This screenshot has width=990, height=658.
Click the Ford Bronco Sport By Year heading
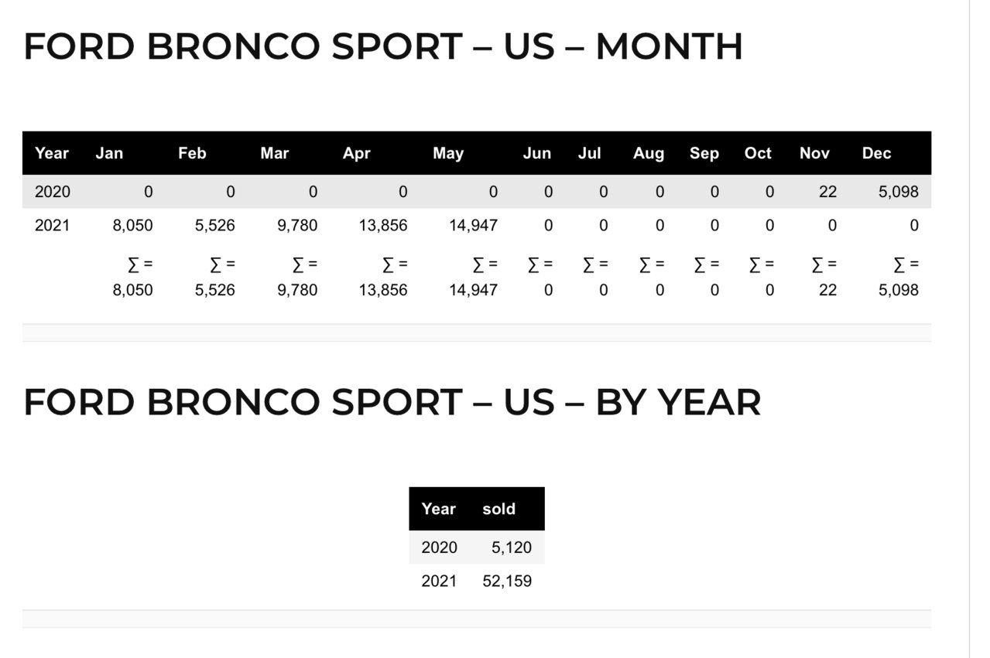(392, 402)
